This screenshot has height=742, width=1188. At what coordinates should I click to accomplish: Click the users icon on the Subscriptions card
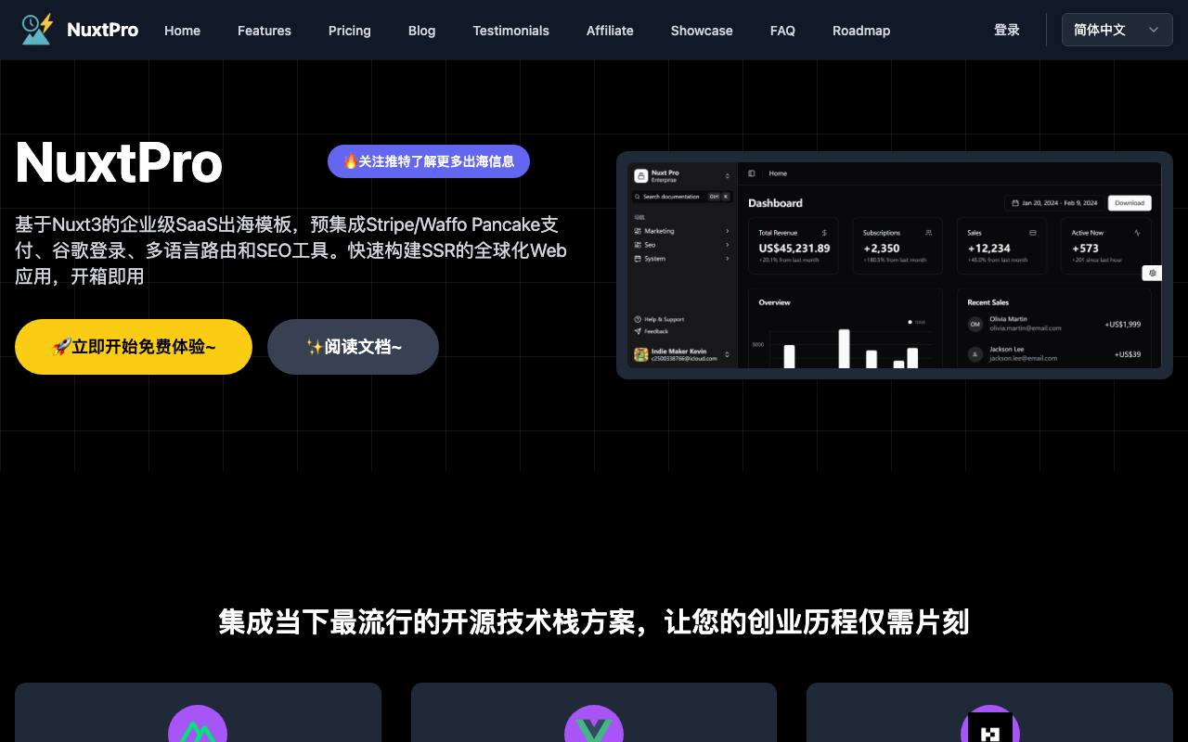[x=928, y=233]
